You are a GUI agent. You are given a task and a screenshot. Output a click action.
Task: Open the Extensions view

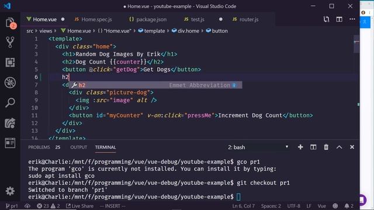10,62
